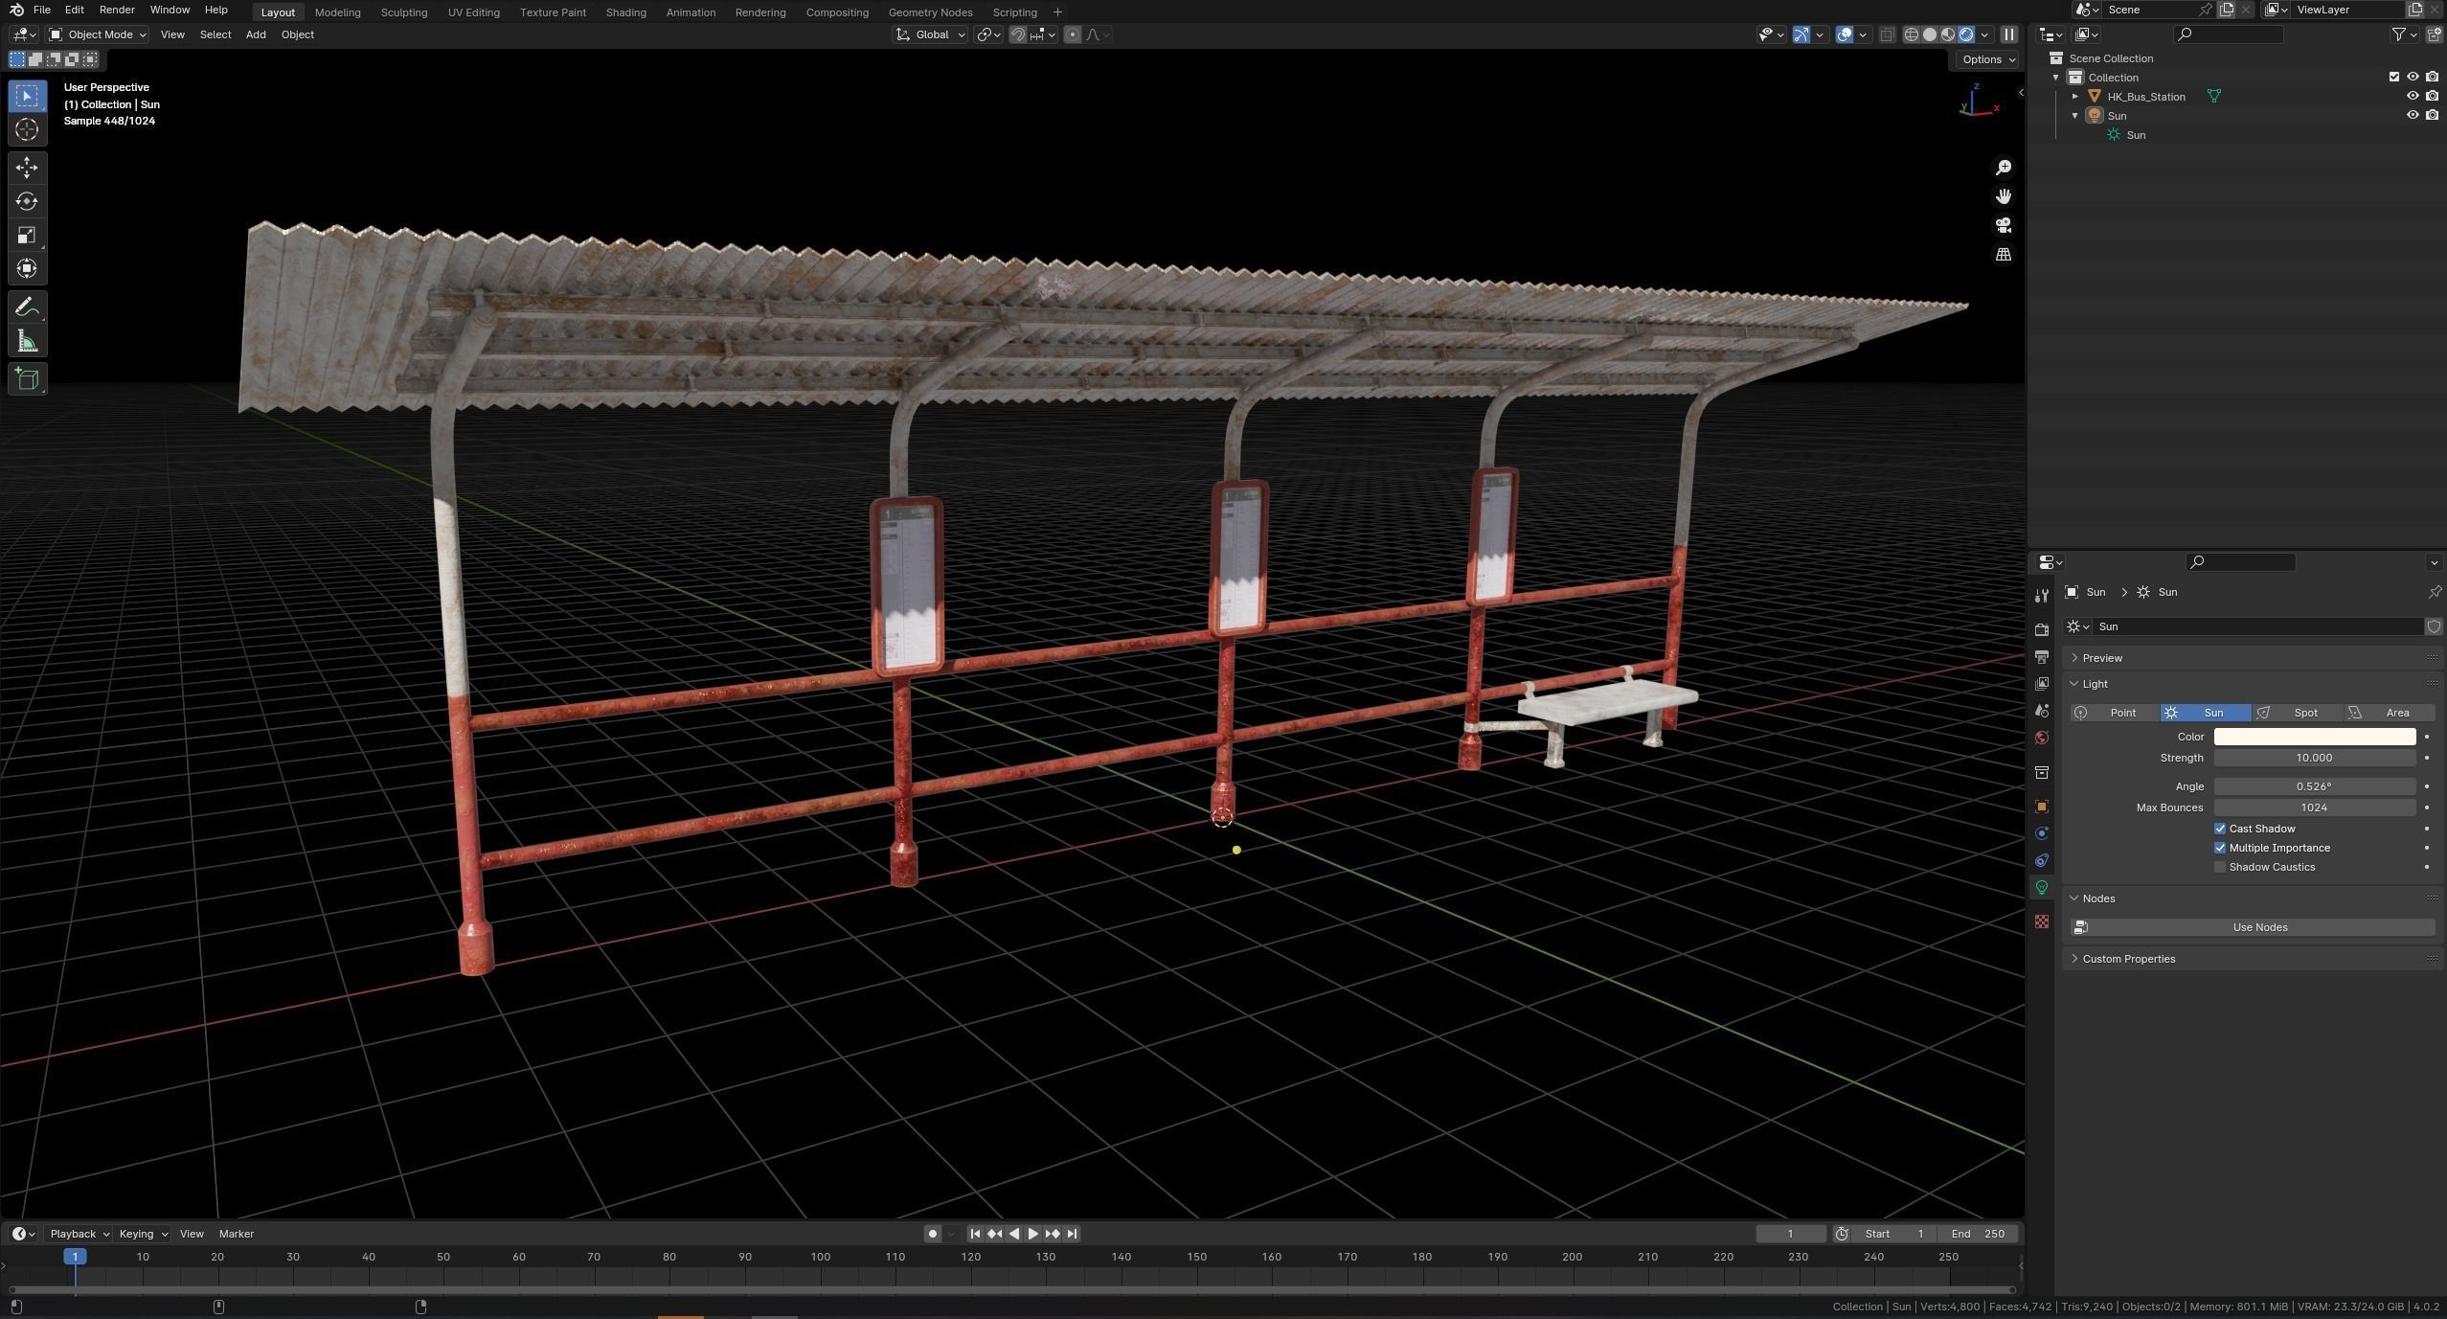Toggle the camera view icon

tap(2003, 225)
